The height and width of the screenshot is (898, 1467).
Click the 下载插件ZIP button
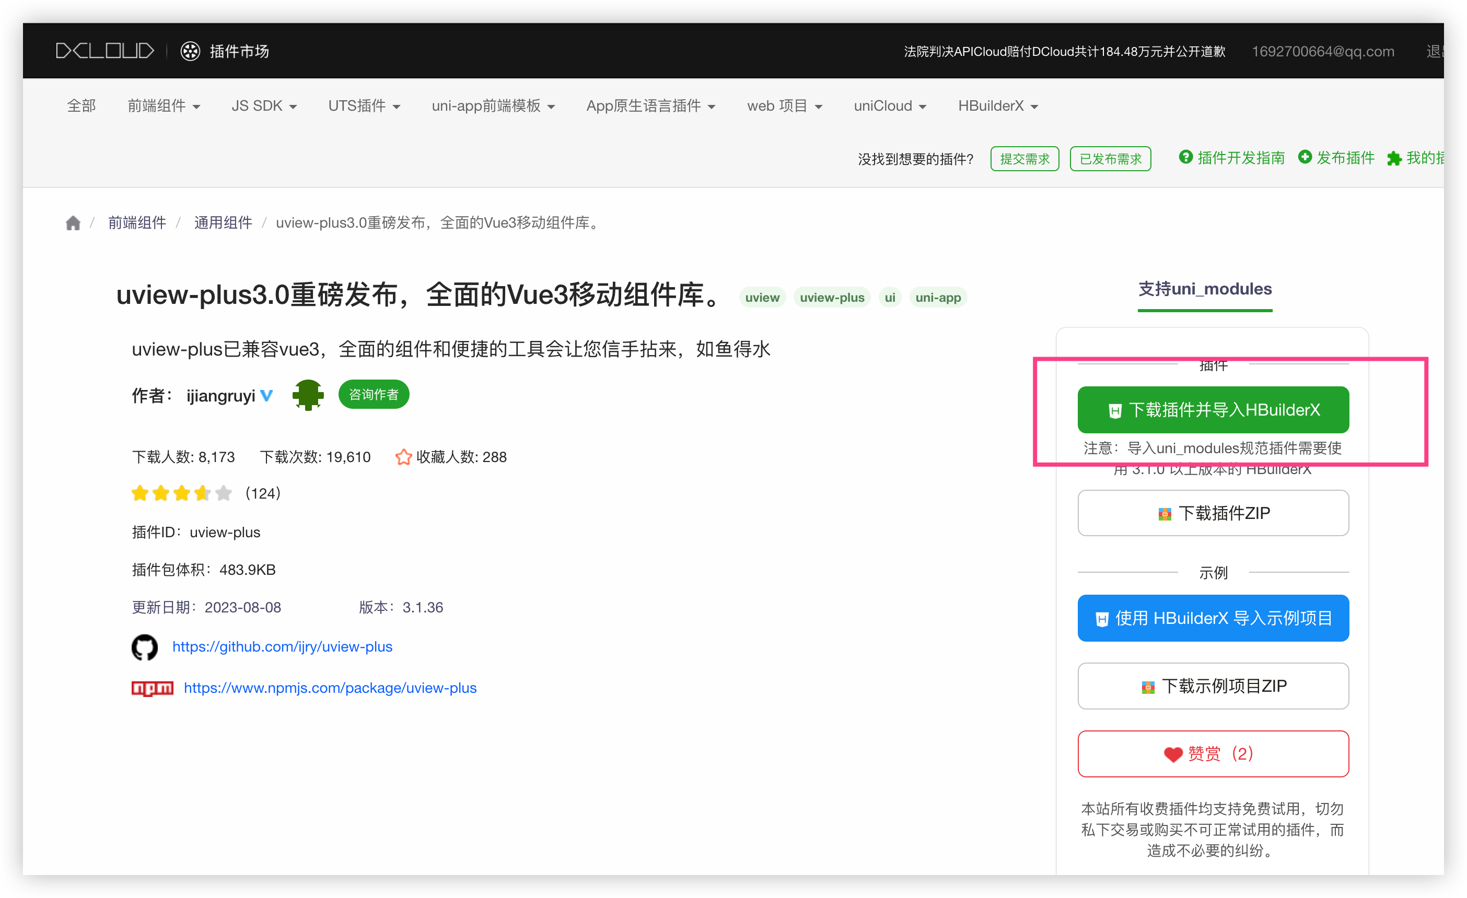1213,513
